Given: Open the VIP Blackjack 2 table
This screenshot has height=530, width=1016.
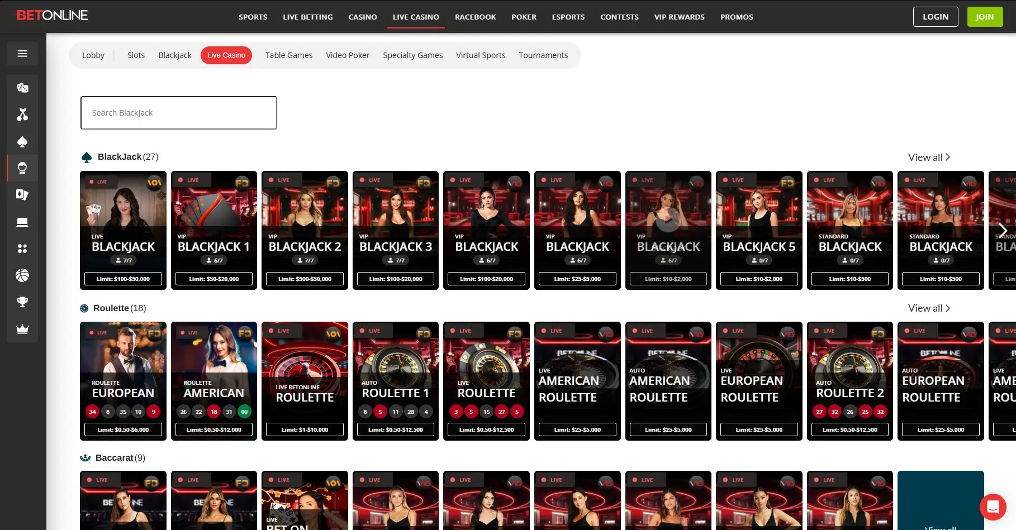Looking at the screenshot, I should (x=305, y=230).
